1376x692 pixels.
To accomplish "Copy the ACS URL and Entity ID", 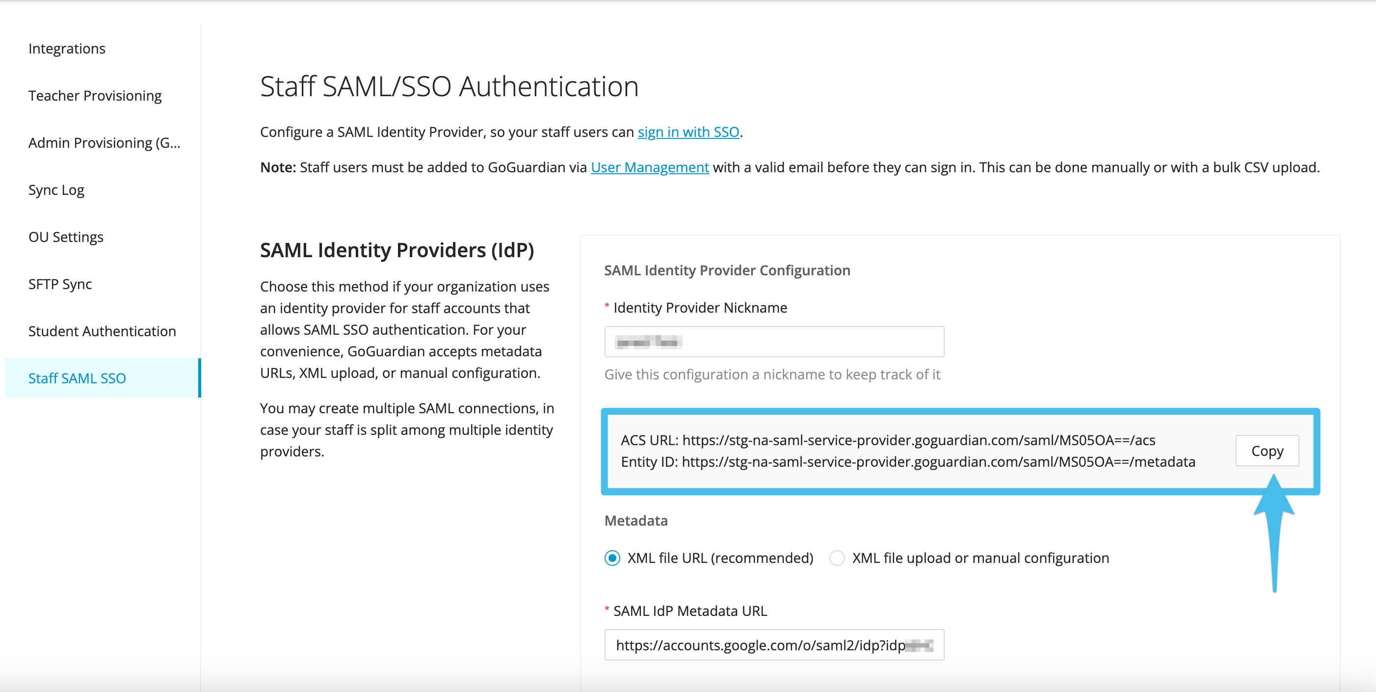I will click(x=1267, y=451).
